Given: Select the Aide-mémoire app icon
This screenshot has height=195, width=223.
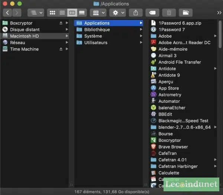Looking at the screenshot, I should pos(153,49).
